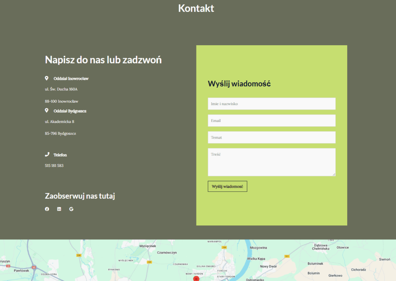Select the Temat input field
396x281 pixels.
(271, 137)
